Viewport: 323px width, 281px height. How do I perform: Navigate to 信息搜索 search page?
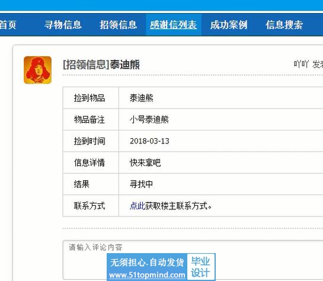point(284,25)
